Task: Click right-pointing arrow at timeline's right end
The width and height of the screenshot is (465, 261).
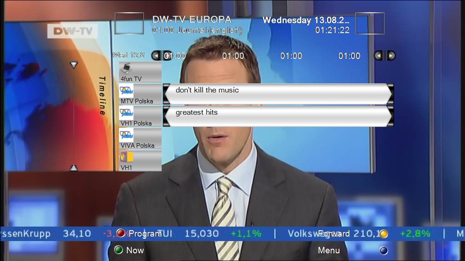Action: [391, 56]
